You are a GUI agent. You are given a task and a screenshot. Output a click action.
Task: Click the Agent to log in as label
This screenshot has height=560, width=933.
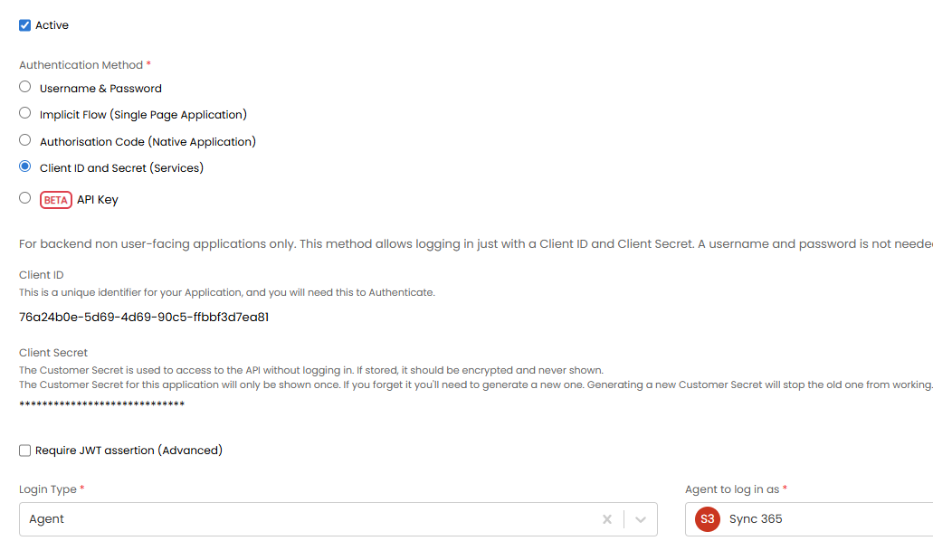[732, 489]
